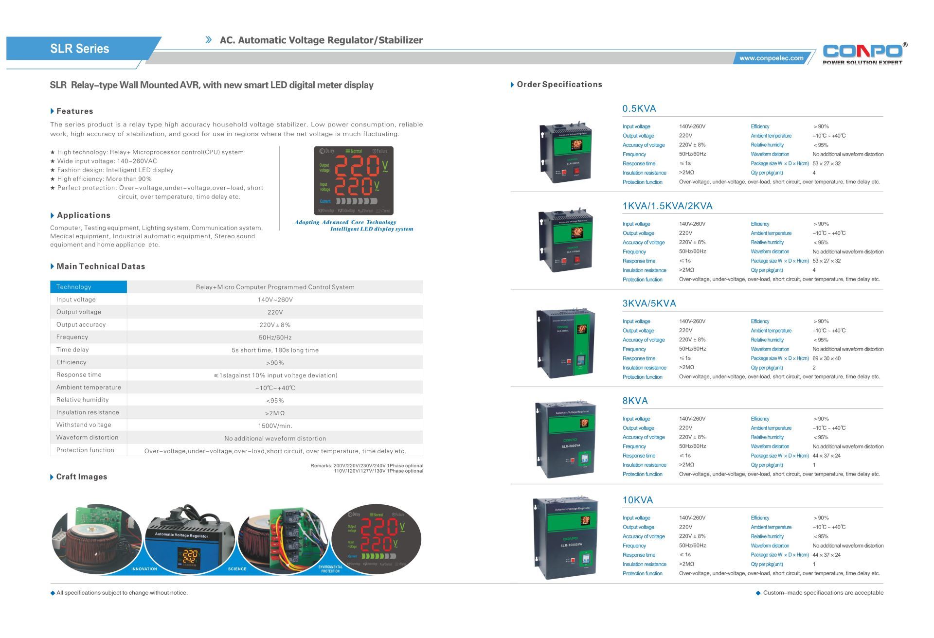Click the Remarks 200V/220V/230V/240V line

(367, 466)
